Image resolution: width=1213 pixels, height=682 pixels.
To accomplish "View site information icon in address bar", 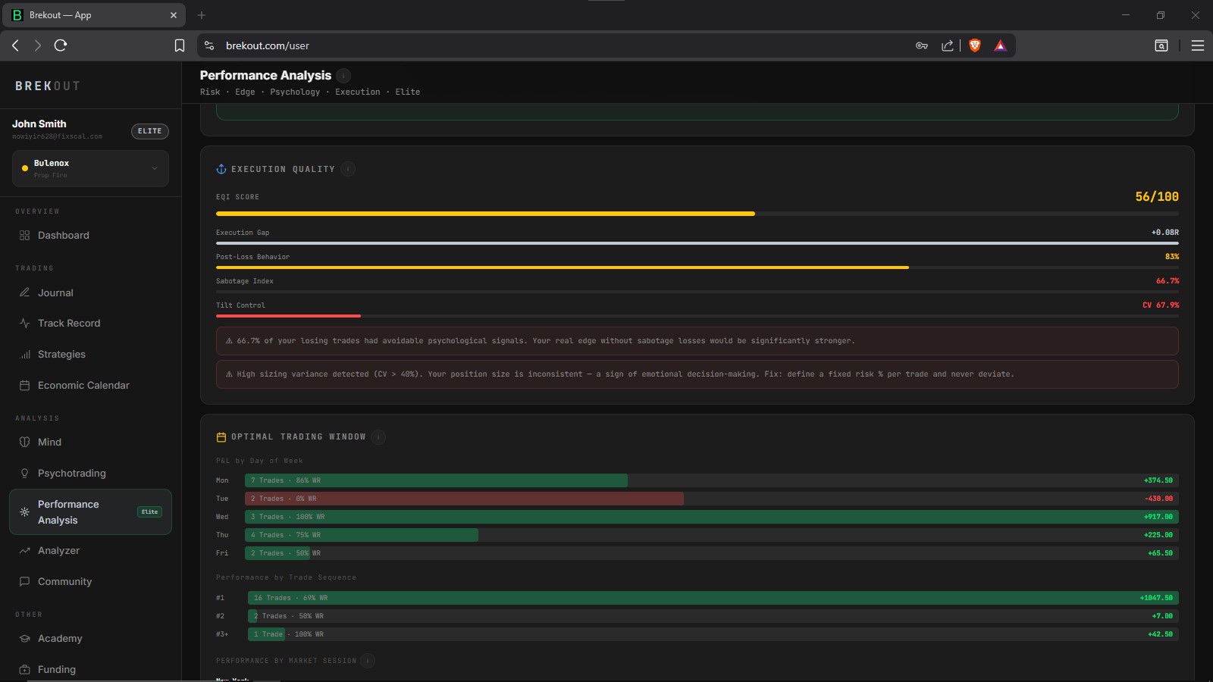I will click(x=209, y=45).
